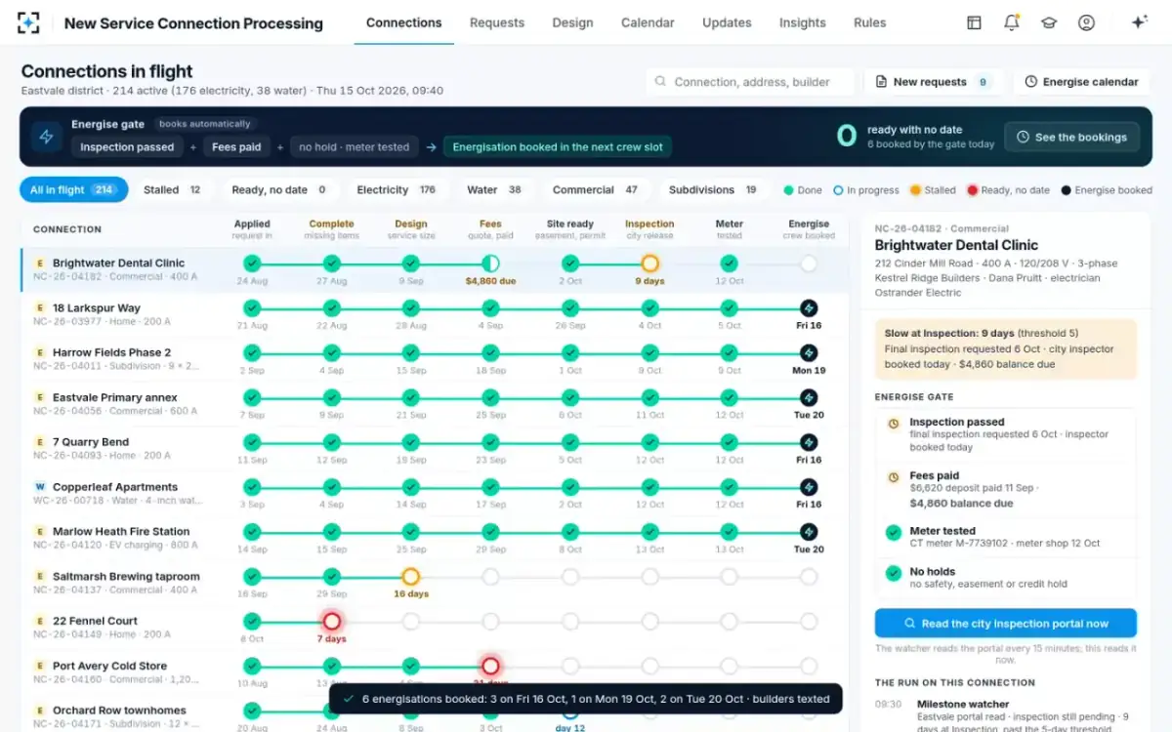Click the books automatically tag
The image size is (1172, 732).
coord(205,124)
